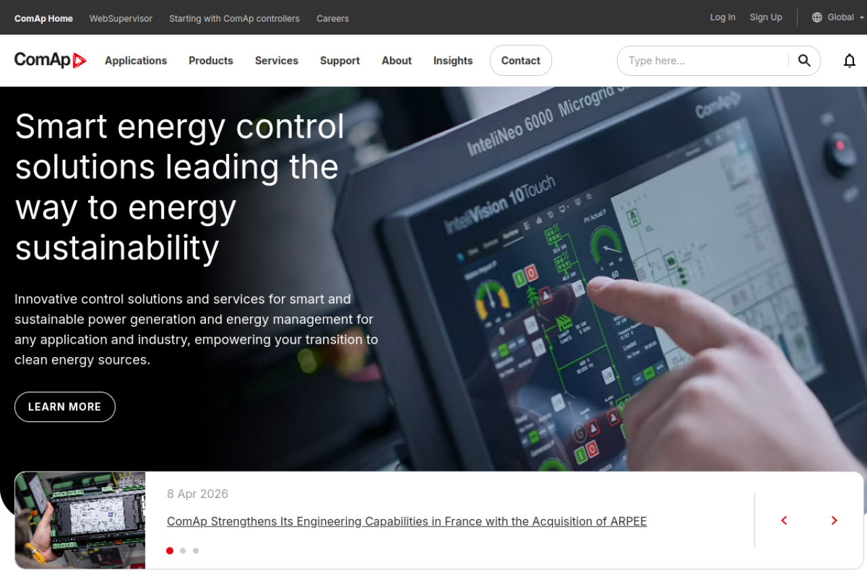Open ComAp Home link
This screenshot has height=578, width=867.
tap(43, 18)
